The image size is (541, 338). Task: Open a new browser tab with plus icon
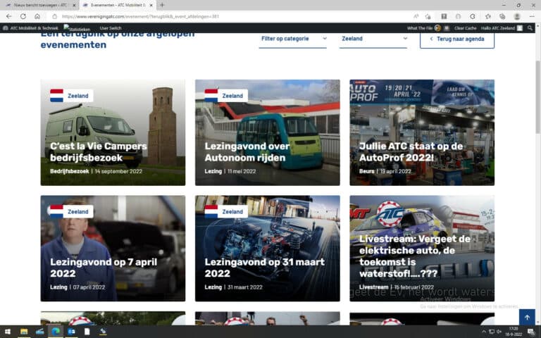[x=162, y=5]
